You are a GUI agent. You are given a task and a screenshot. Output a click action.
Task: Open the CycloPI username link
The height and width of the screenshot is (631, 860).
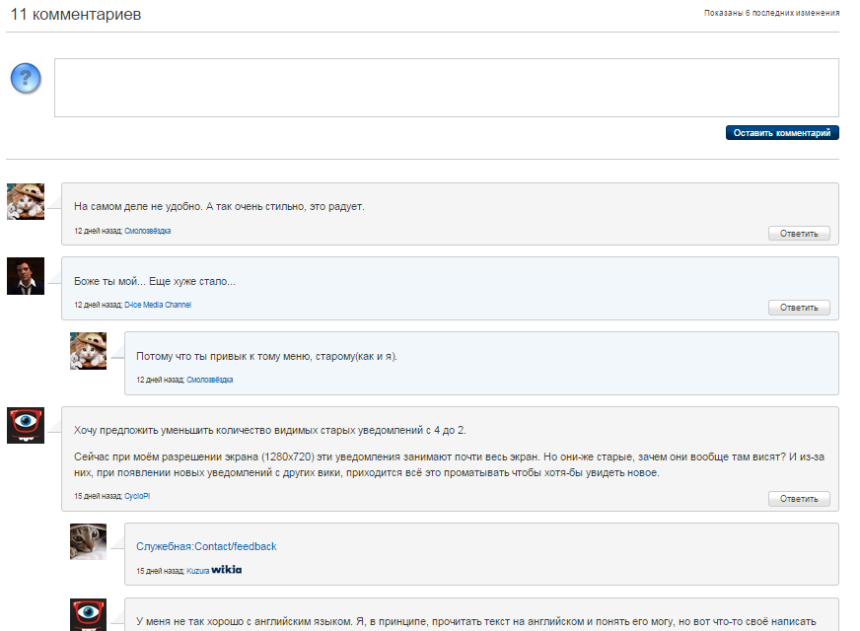[x=137, y=496]
